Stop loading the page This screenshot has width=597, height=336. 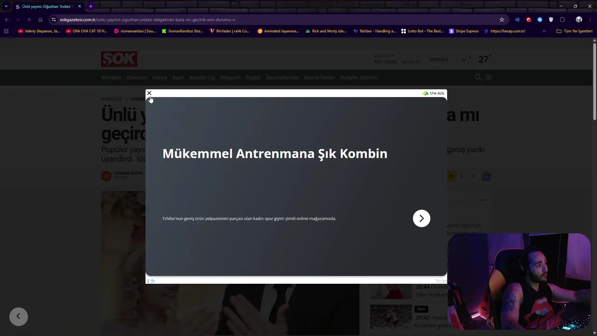(x=29, y=20)
